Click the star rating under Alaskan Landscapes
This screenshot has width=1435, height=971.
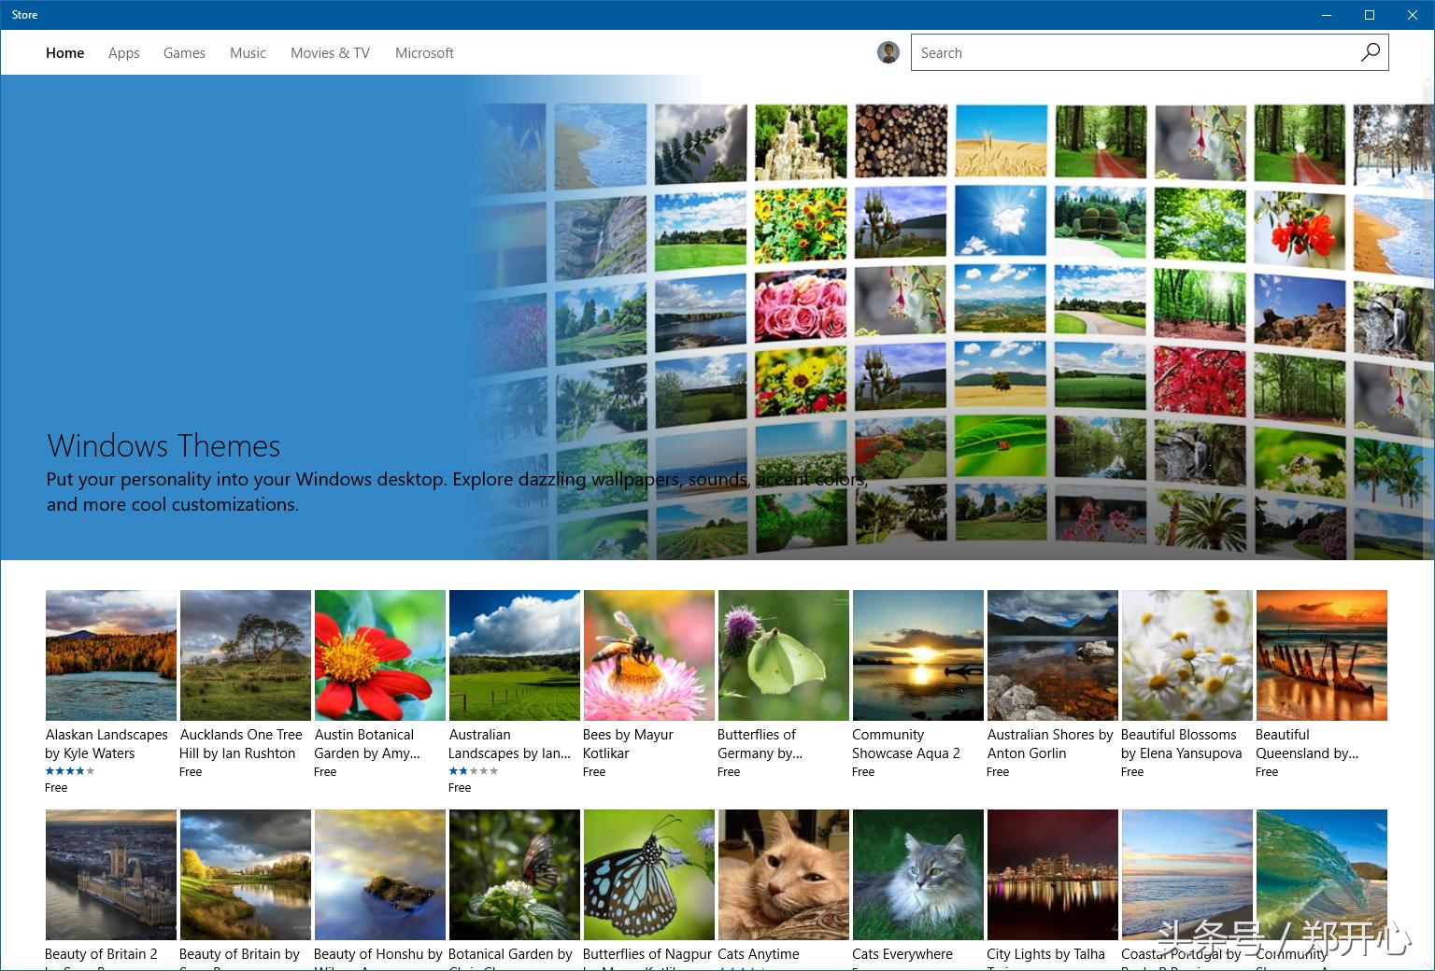[x=70, y=770]
